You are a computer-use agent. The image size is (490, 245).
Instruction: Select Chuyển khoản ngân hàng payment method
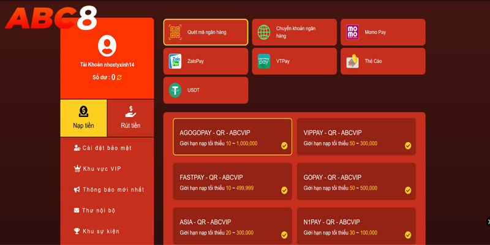click(295, 32)
